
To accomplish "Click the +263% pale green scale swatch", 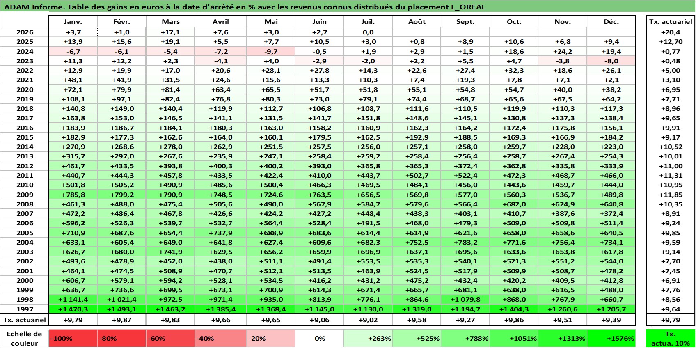I will pyautogui.click(x=368, y=338).
